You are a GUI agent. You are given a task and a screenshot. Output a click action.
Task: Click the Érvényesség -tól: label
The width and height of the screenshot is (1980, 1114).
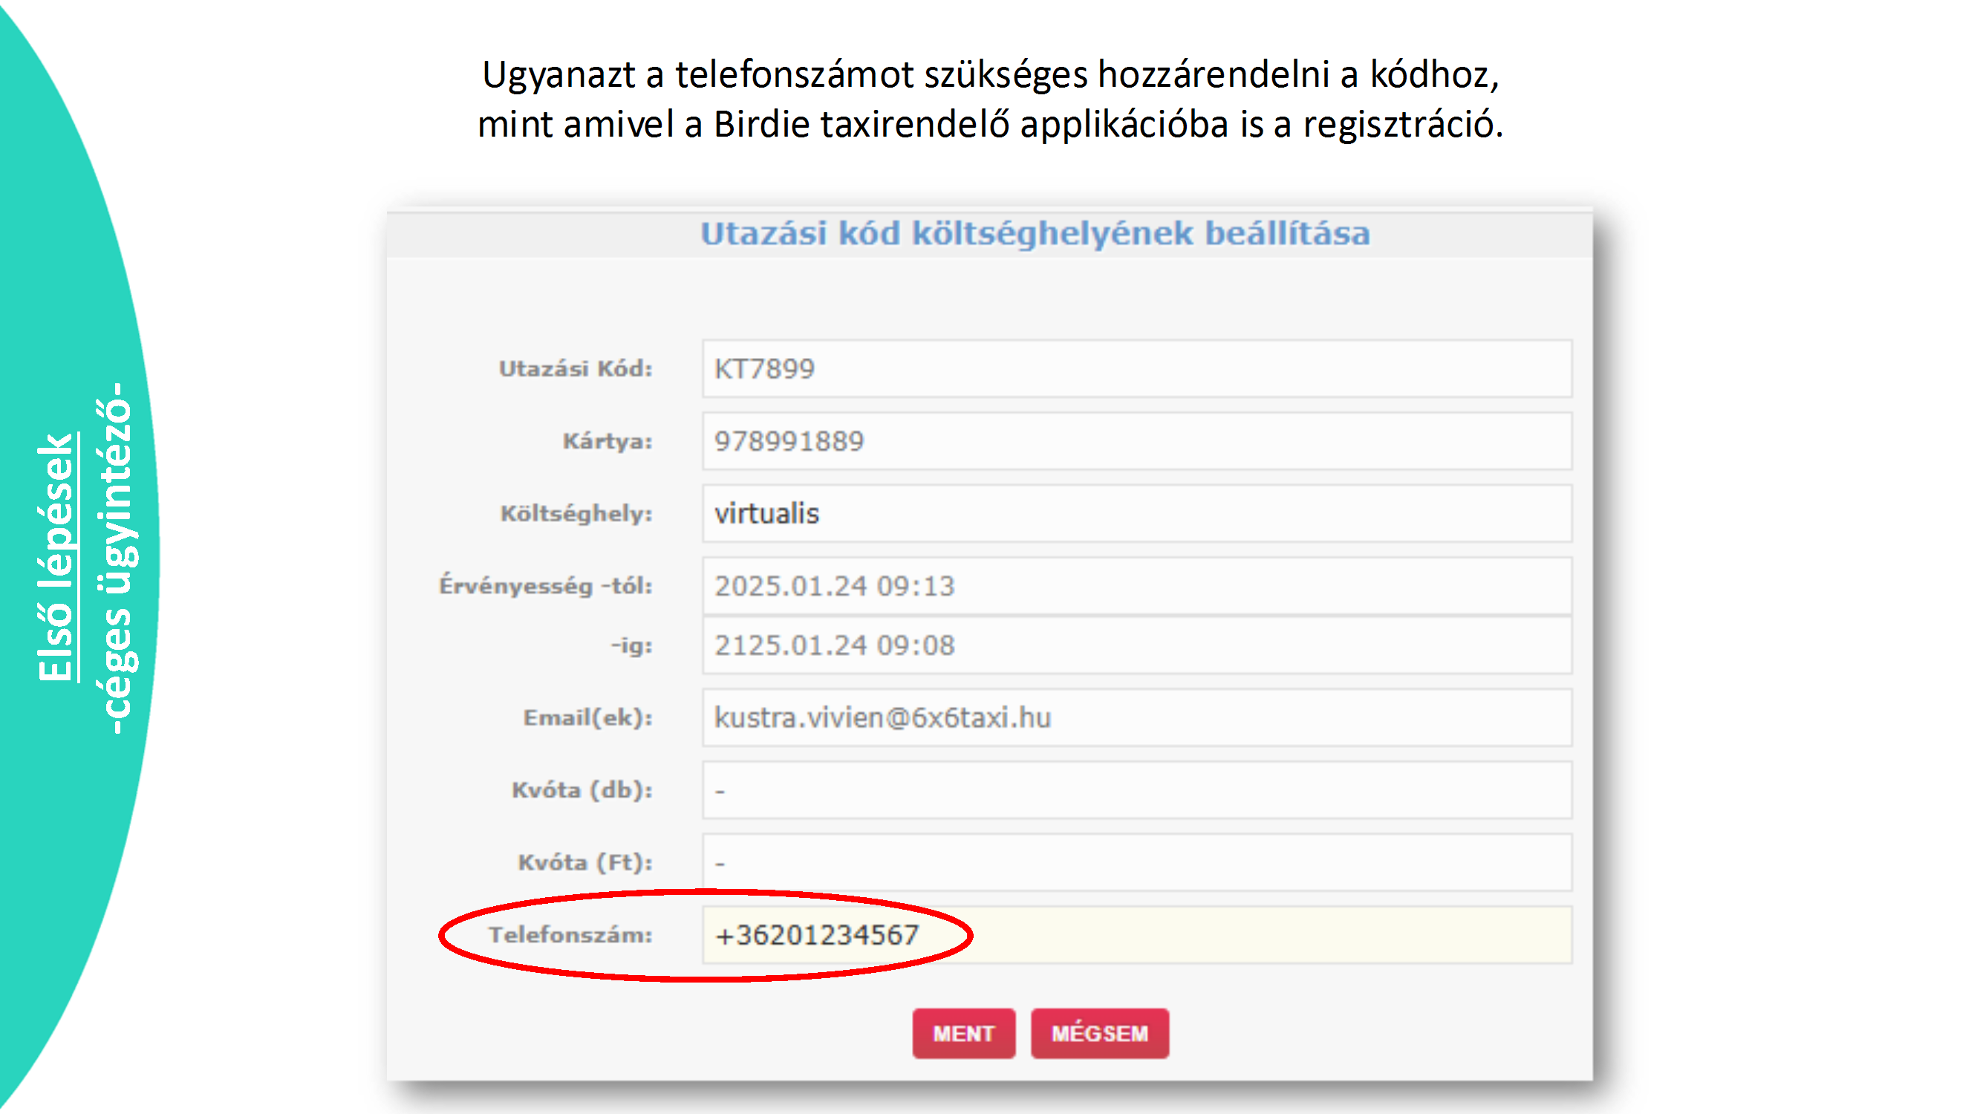coord(546,586)
